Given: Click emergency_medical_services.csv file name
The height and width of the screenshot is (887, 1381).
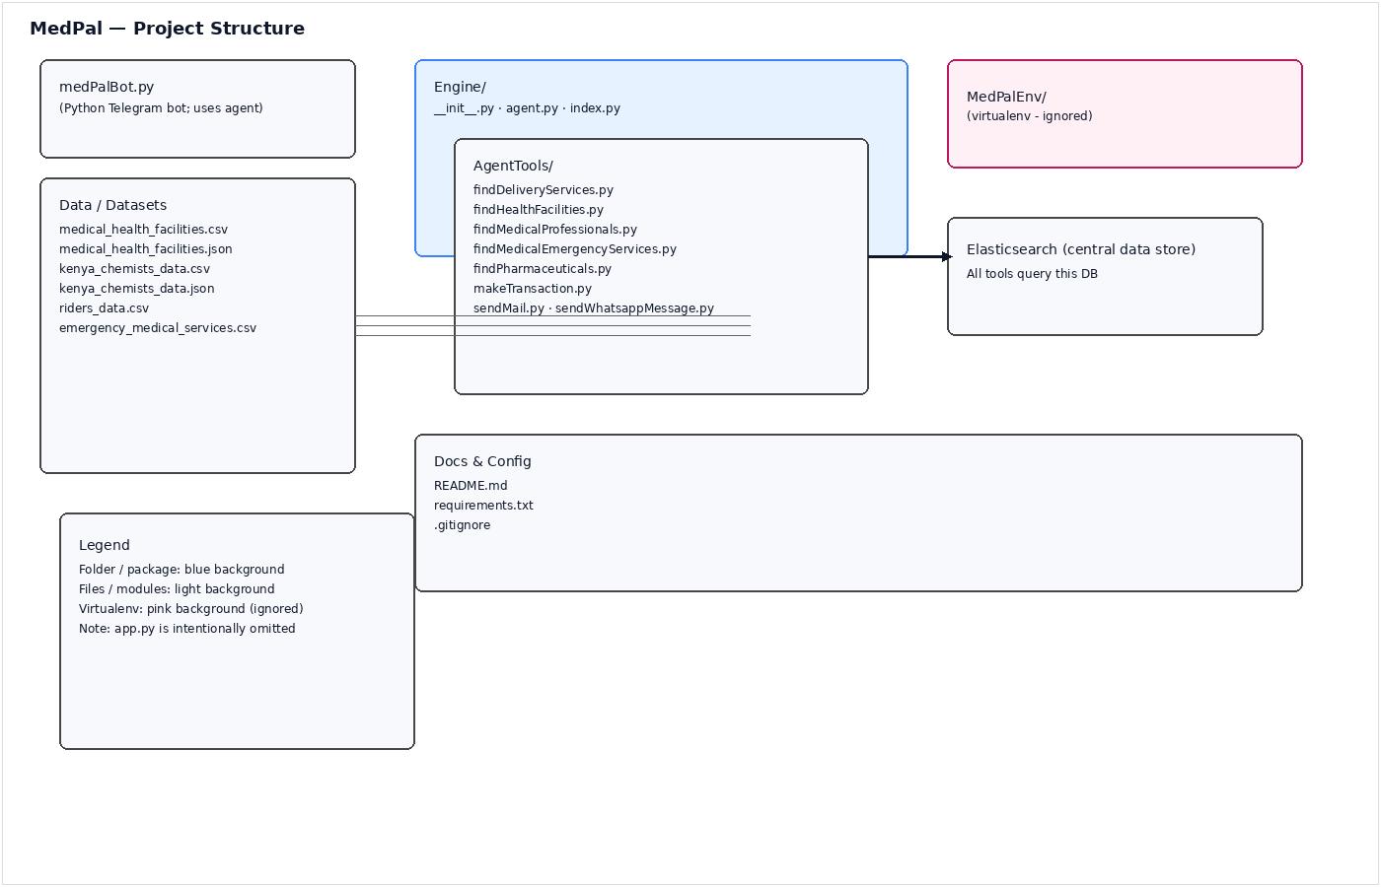Looking at the screenshot, I should point(158,328).
